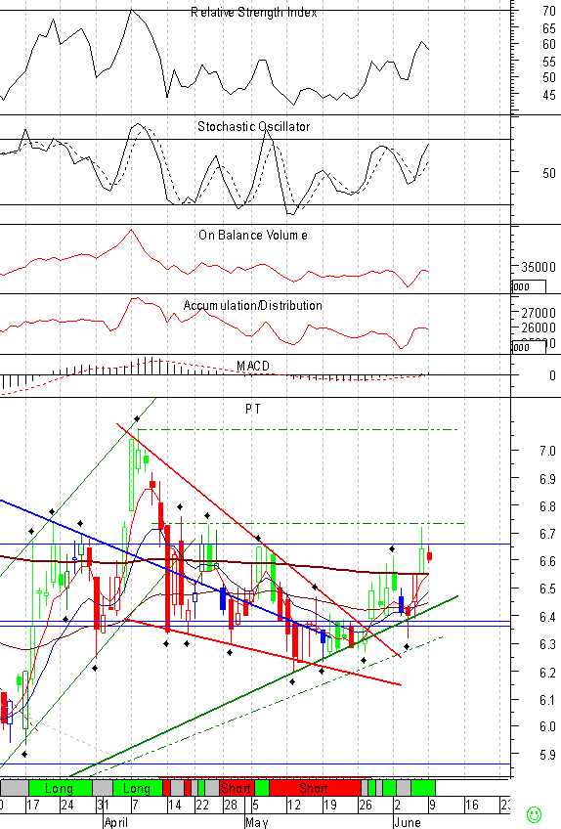Click date label 12 on time axis
Screen dimensions: 561x829
(x=294, y=806)
